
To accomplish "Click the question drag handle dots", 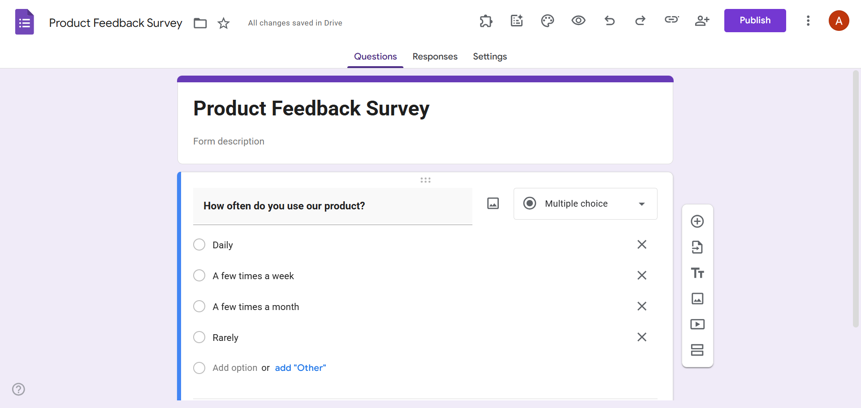I will [425, 180].
